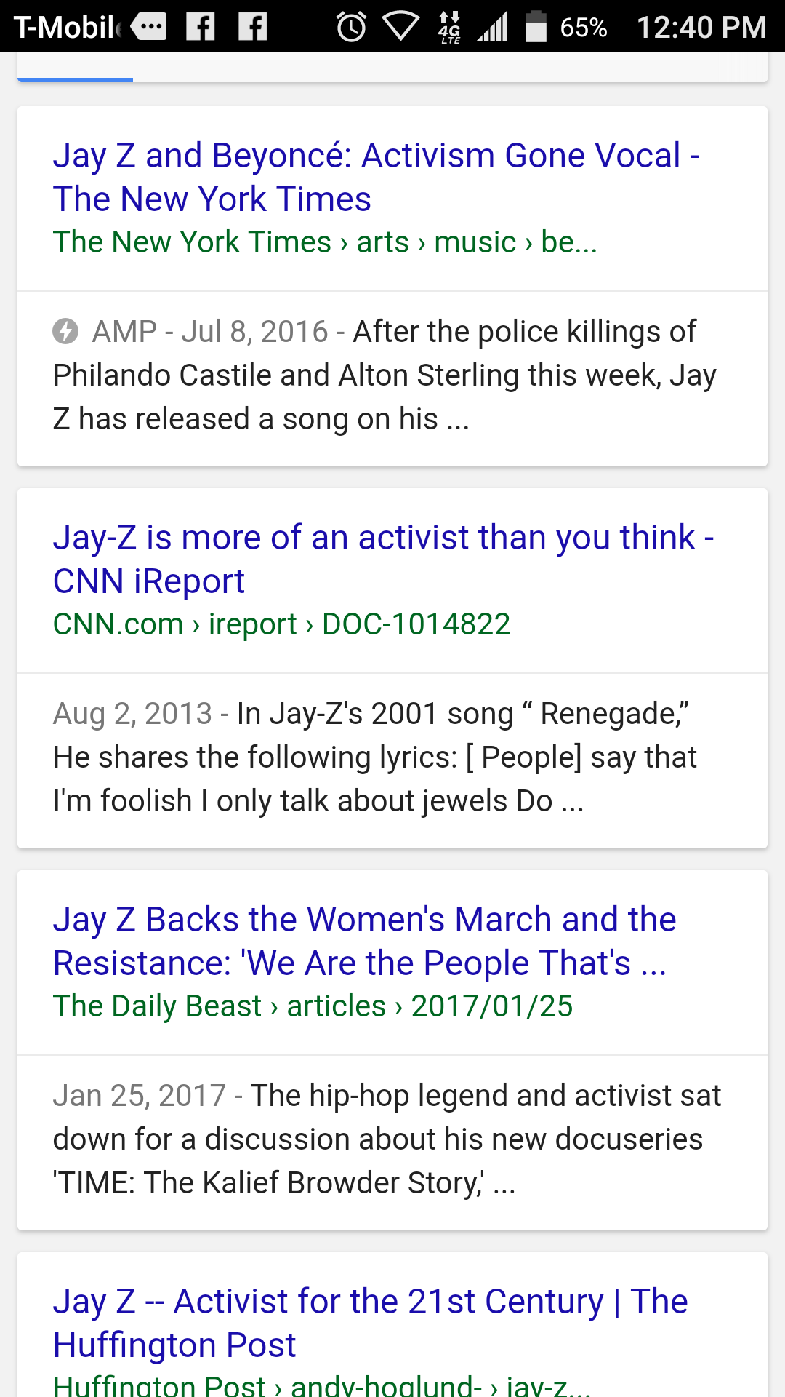The height and width of the screenshot is (1397, 785).
Task: Tap the first Facebook notification icon
Action: click(201, 27)
